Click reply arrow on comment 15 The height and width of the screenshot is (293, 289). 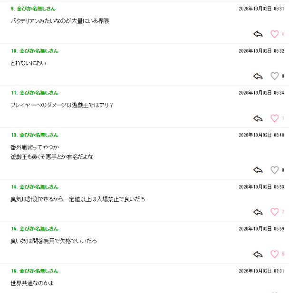tap(258, 254)
